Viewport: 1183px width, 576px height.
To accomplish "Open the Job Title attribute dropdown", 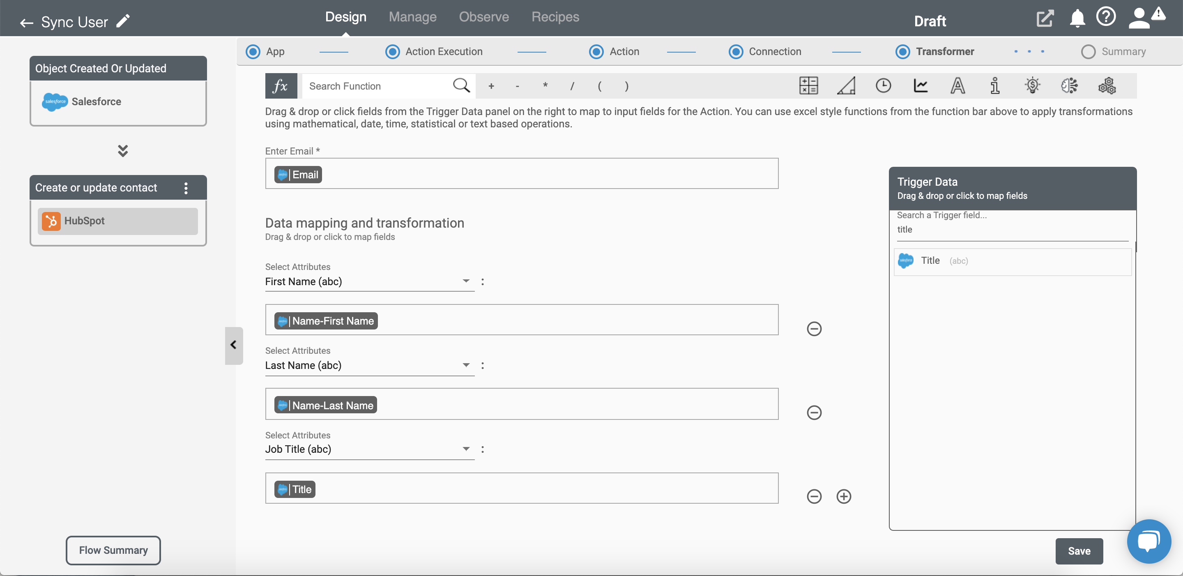I will pyautogui.click(x=466, y=448).
